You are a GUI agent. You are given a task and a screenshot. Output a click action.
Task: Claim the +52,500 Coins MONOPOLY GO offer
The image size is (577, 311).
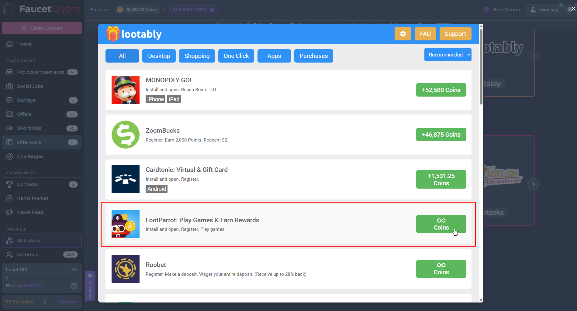point(441,90)
